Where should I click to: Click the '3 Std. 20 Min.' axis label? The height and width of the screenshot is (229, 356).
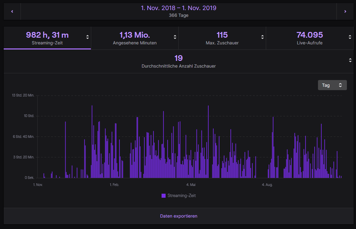point(24,157)
